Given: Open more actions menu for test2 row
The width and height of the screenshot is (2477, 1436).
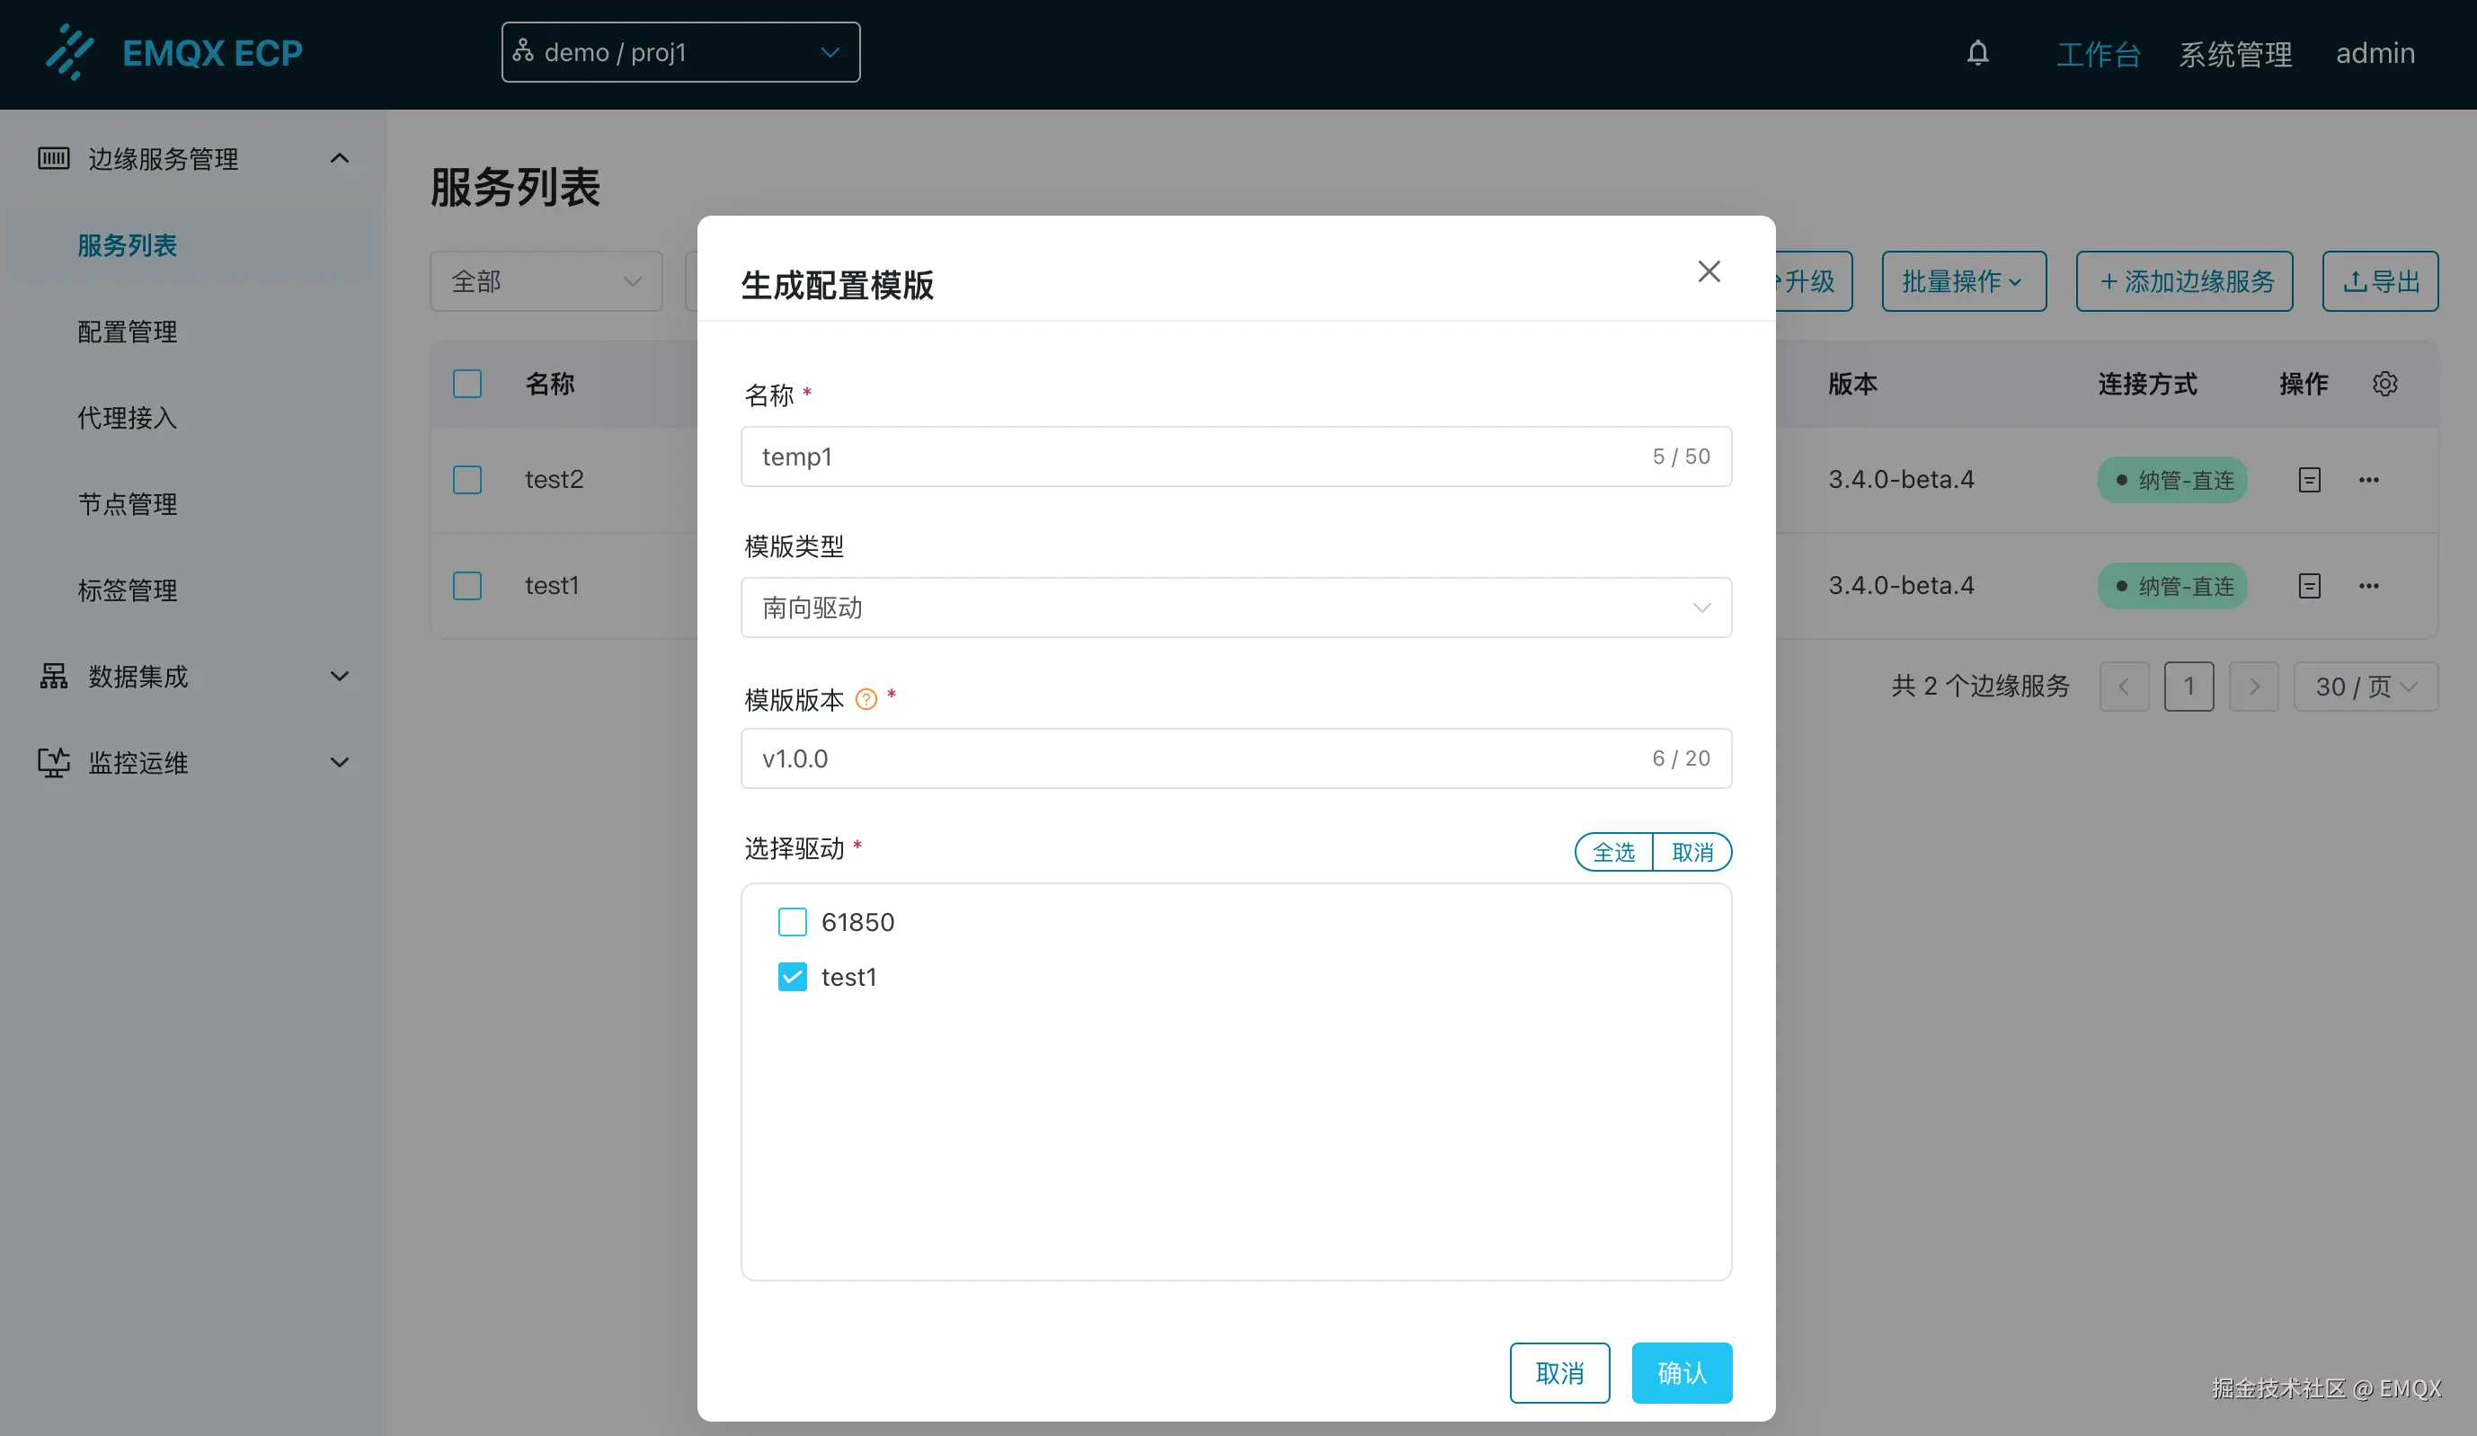Looking at the screenshot, I should tap(2369, 480).
